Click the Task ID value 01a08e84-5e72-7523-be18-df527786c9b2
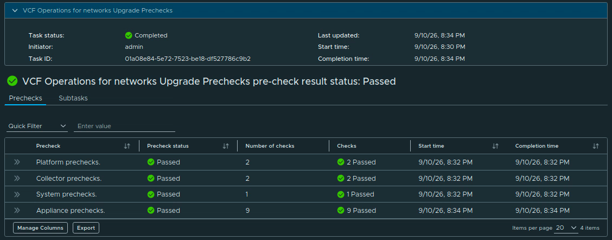Viewport: 612px width, 240px height. pos(188,59)
